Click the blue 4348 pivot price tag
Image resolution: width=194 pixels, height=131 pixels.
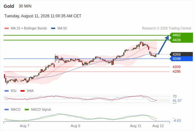click(181, 59)
